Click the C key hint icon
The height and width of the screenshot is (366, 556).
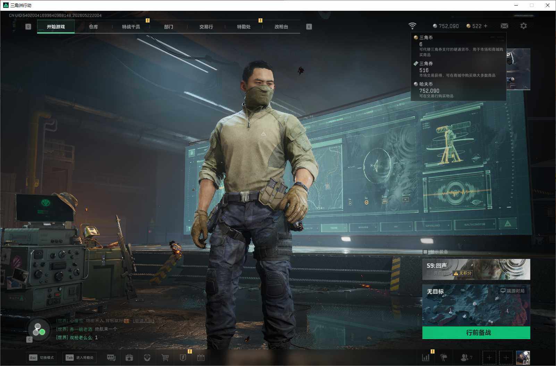click(29, 340)
